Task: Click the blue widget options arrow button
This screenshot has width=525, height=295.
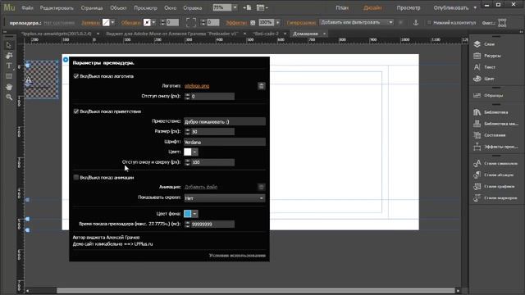Action: (66, 60)
